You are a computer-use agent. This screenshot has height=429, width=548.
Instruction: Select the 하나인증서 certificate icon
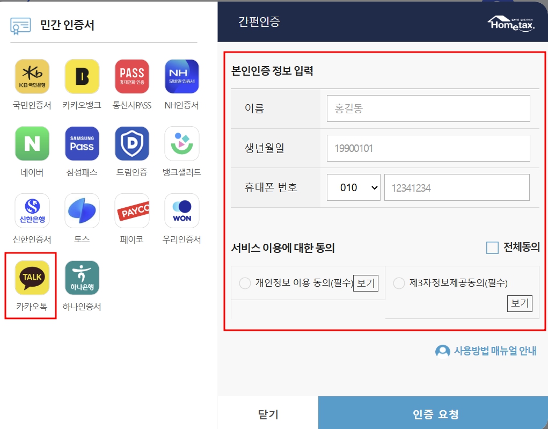pos(82,278)
